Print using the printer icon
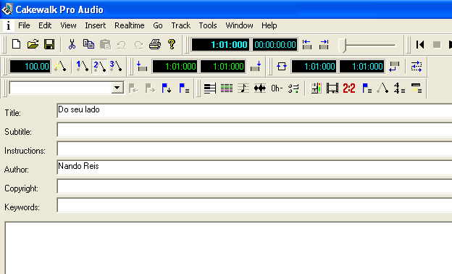Viewport: 452px width, 274px height. 155,44
